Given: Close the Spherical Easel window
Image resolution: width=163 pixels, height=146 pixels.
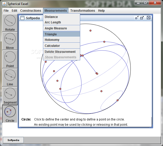Looking at the screenshot, I should pyautogui.click(x=155, y=3).
